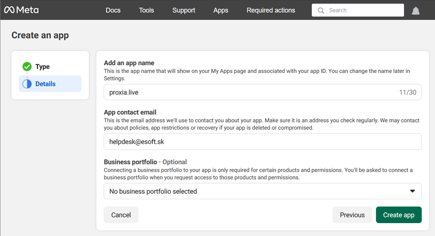Click the Meta logo
The height and width of the screenshot is (236, 435).
pos(21,10)
